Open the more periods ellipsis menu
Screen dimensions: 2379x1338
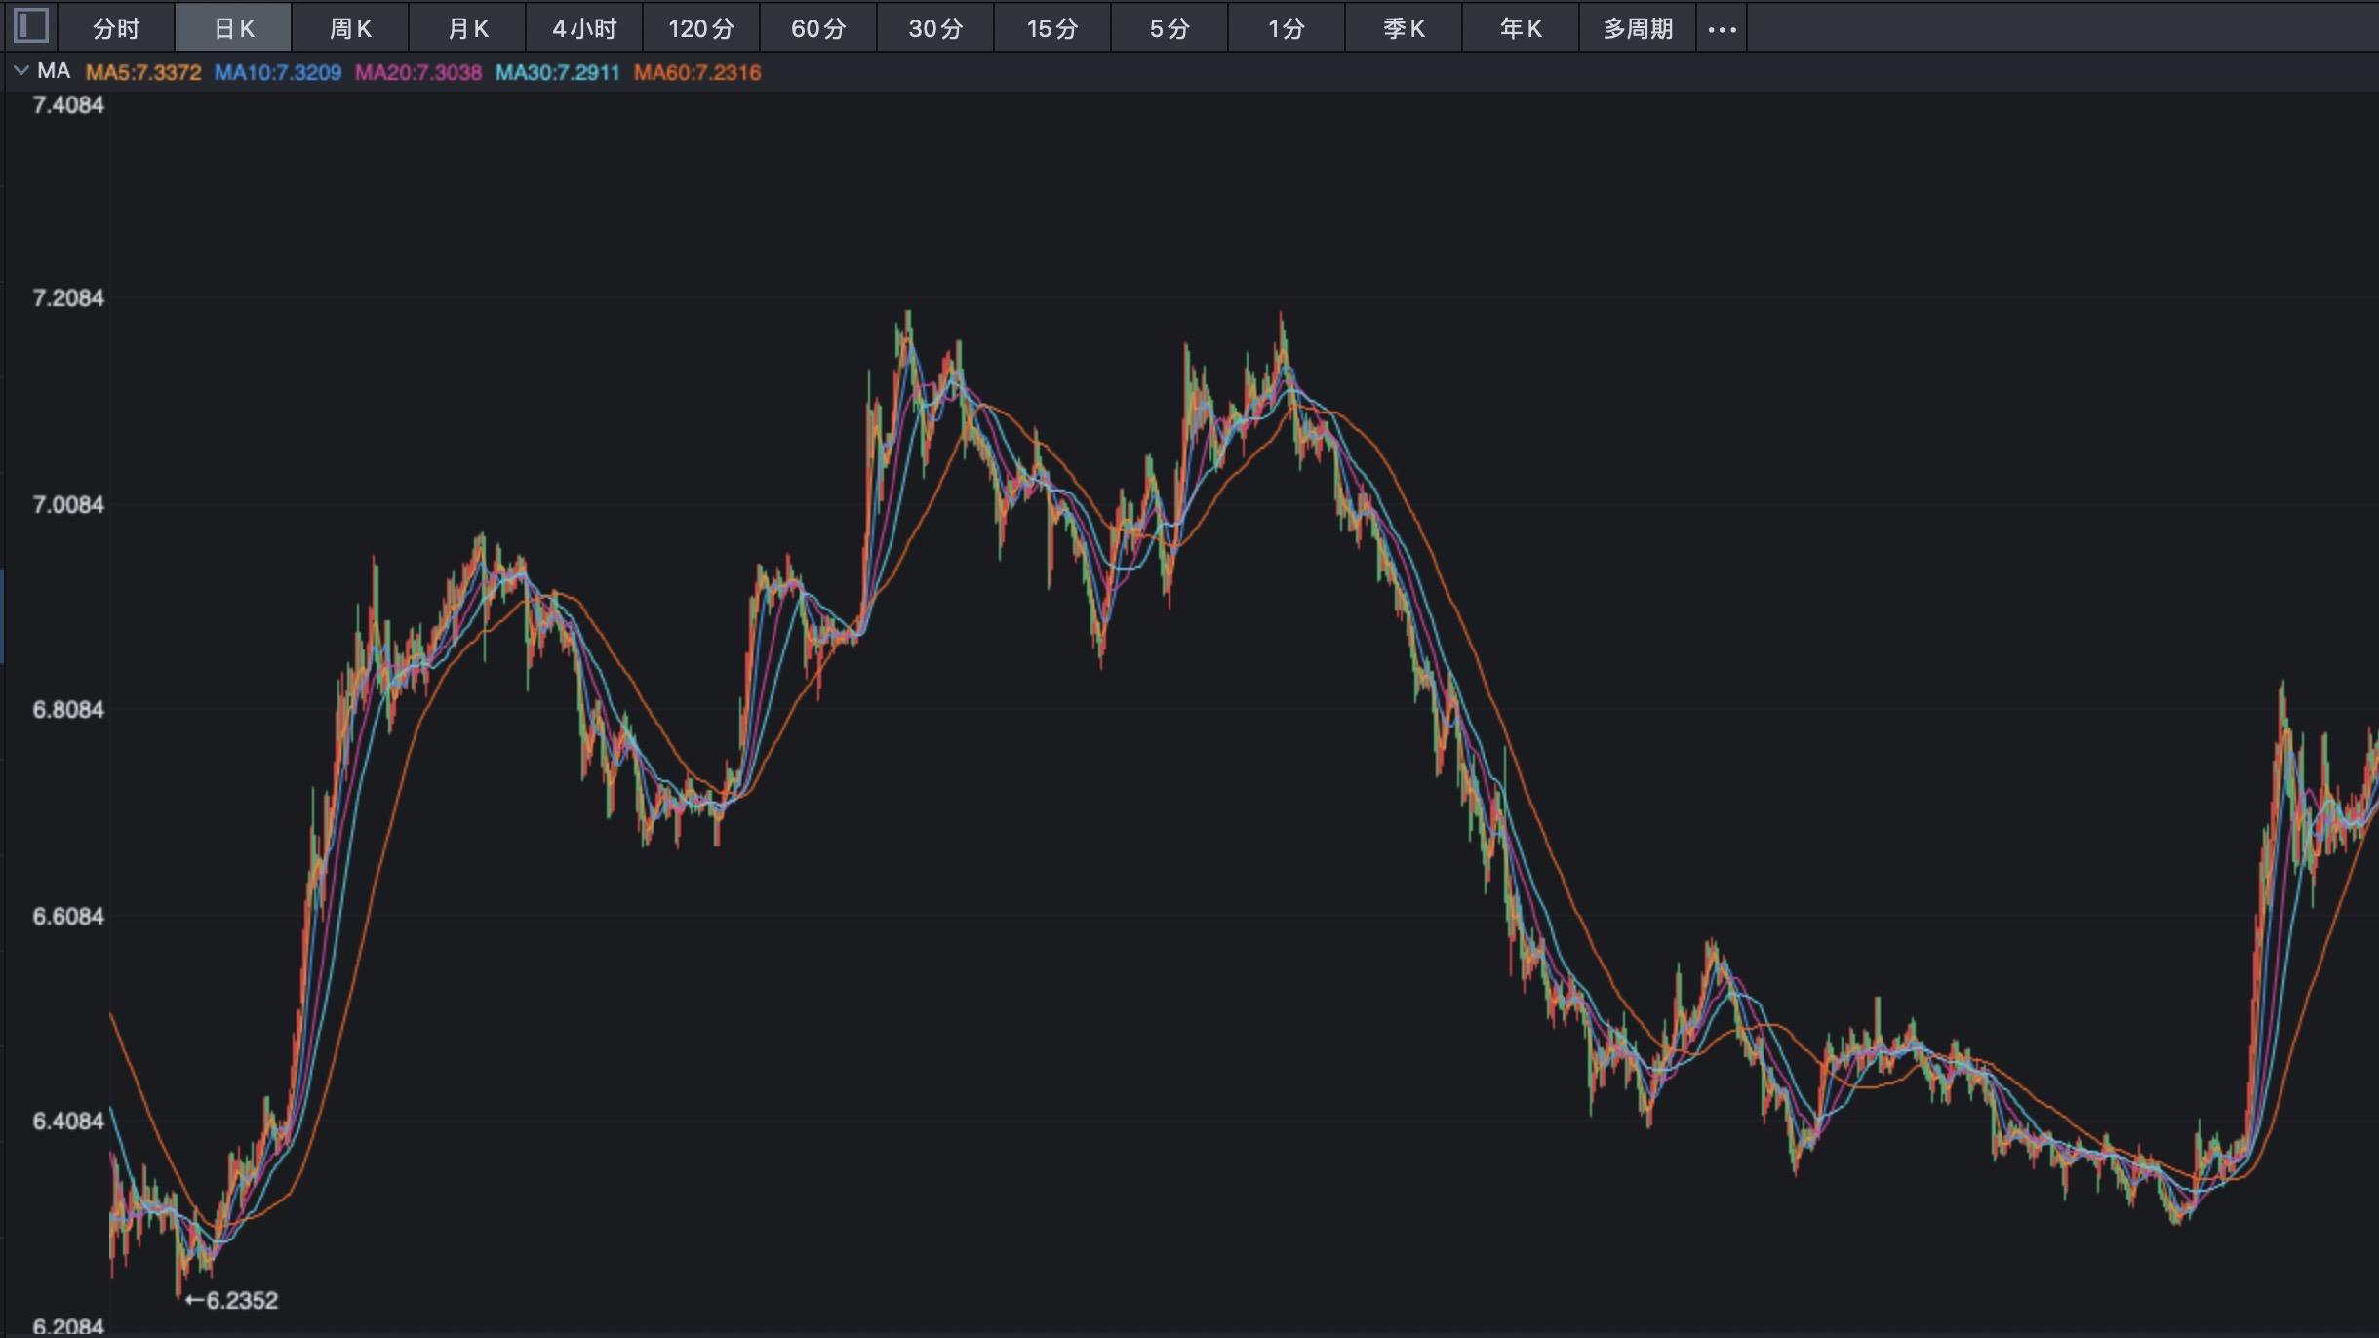1722,29
